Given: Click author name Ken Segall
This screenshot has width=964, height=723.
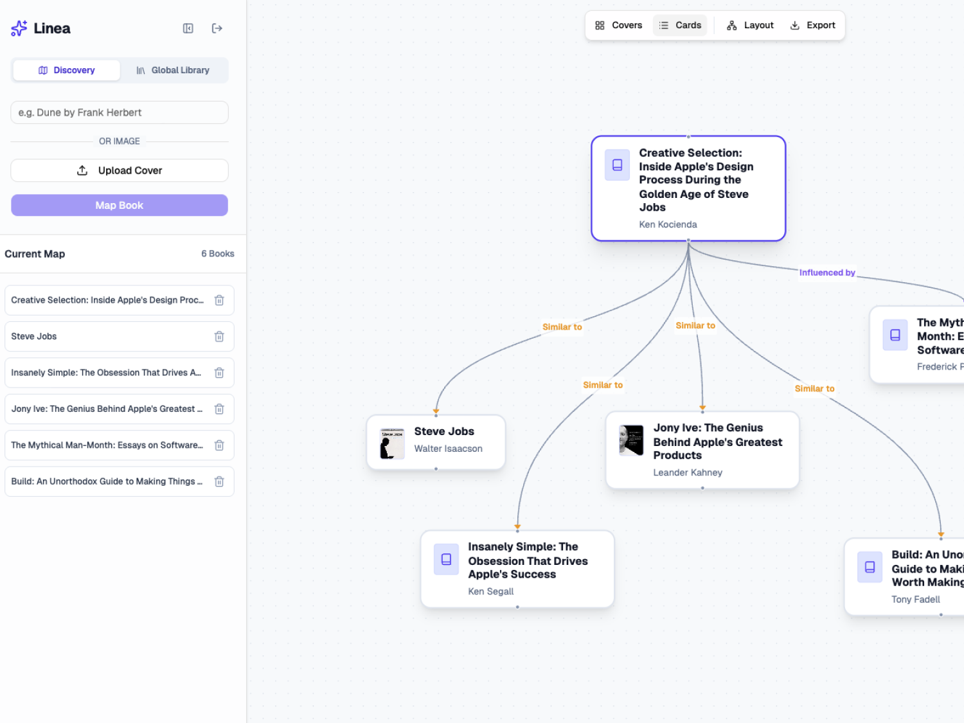Looking at the screenshot, I should click(490, 591).
